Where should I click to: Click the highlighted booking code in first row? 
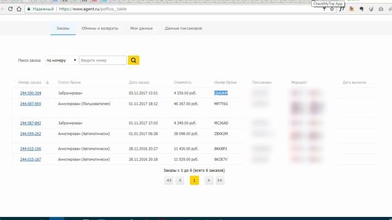coord(221,93)
